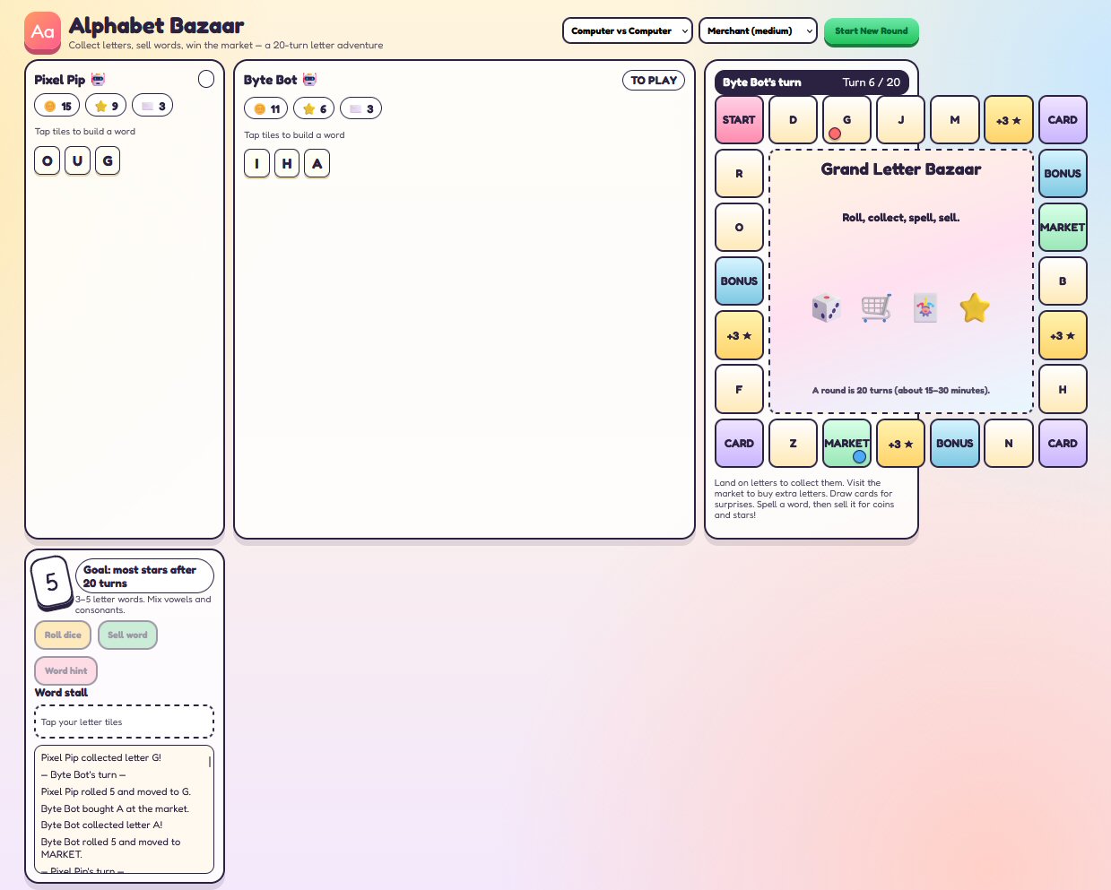Click Byte Bot's coin counter showing 11
Image resolution: width=1111 pixels, height=890 pixels.
pos(266,108)
